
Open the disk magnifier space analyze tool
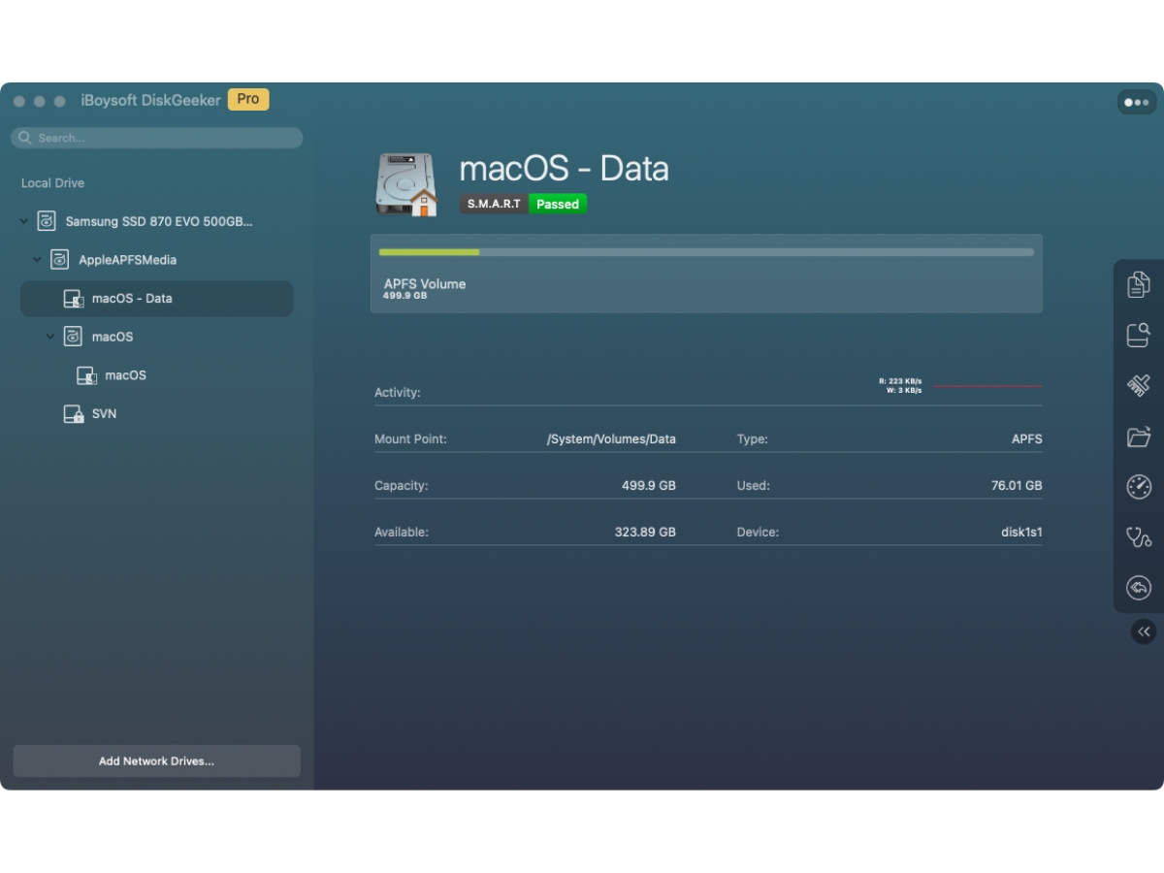point(1139,335)
